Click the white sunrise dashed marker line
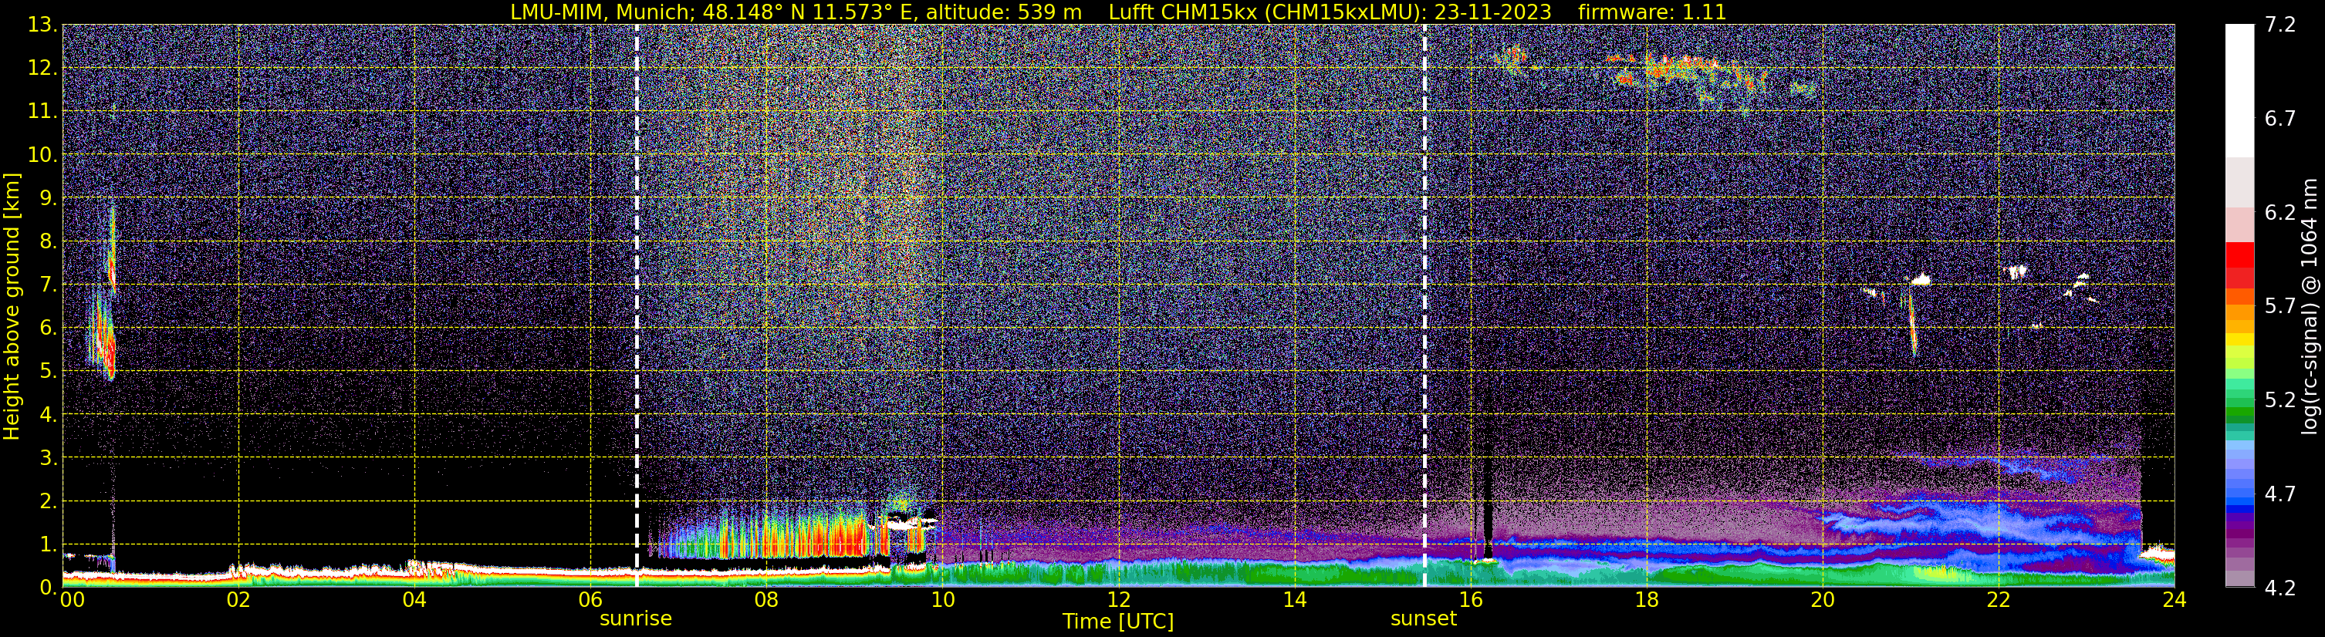The height and width of the screenshot is (637, 2325). (x=637, y=307)
